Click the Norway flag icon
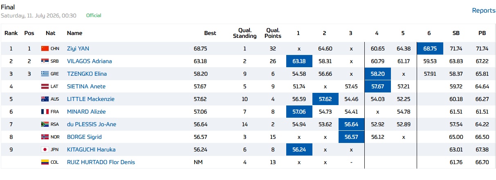The width and height of the screenshot is (496, 180). tap(45, 137)
